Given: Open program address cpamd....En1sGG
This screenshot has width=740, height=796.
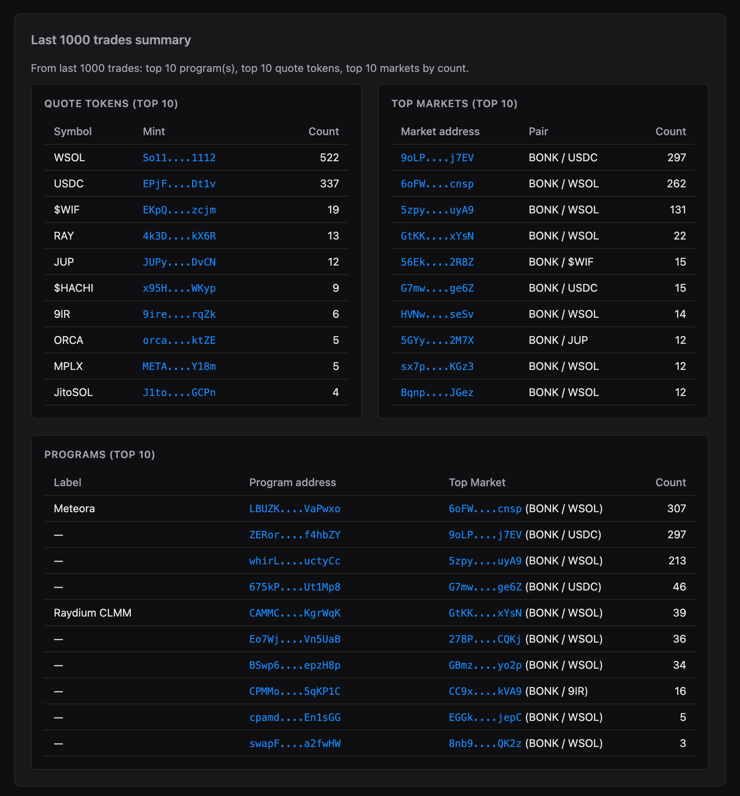Looking at the screenshot, I should [295, 717].
